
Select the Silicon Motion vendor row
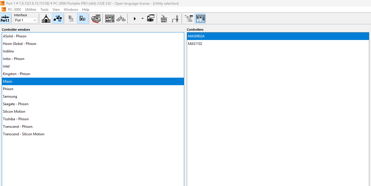click(x=93, y=112)
